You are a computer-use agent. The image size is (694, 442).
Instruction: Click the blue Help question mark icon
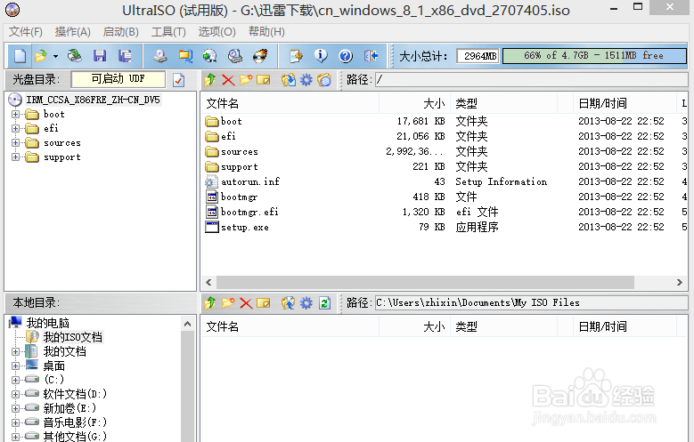346,56
